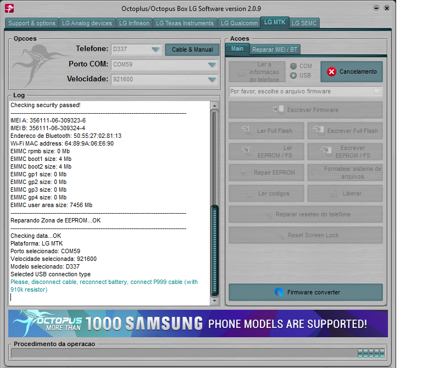Click the Ler codigos icon
Viewport: 422px width, 368px height.
[249, 194]
